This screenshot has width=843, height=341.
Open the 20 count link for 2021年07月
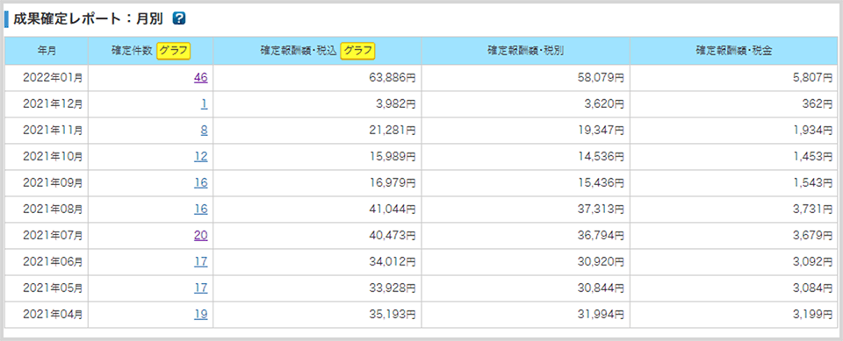pyautogui.click(x=200, y=236)
